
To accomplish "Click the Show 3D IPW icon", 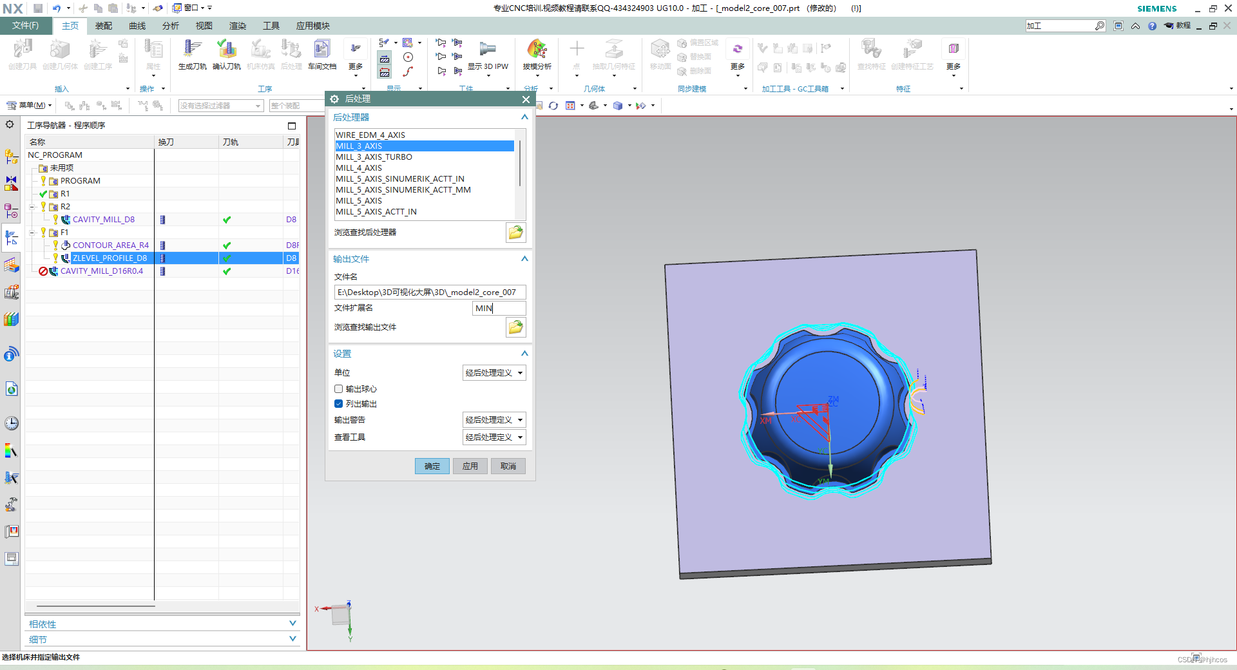I will 488,54.
